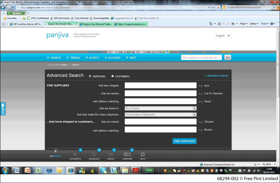The height and width of the screenshot is (183, 280).
Task: Click the page vertical scrollbar
Action: [x=278, y=87]
